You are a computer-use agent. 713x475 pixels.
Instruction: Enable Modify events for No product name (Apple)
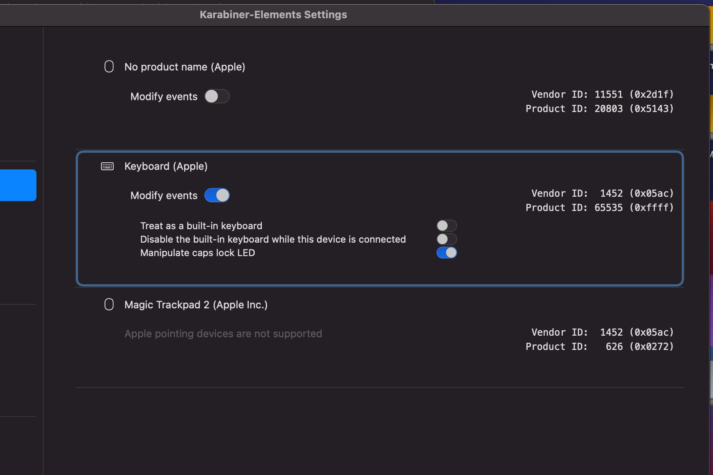click(x=217, y=96)
